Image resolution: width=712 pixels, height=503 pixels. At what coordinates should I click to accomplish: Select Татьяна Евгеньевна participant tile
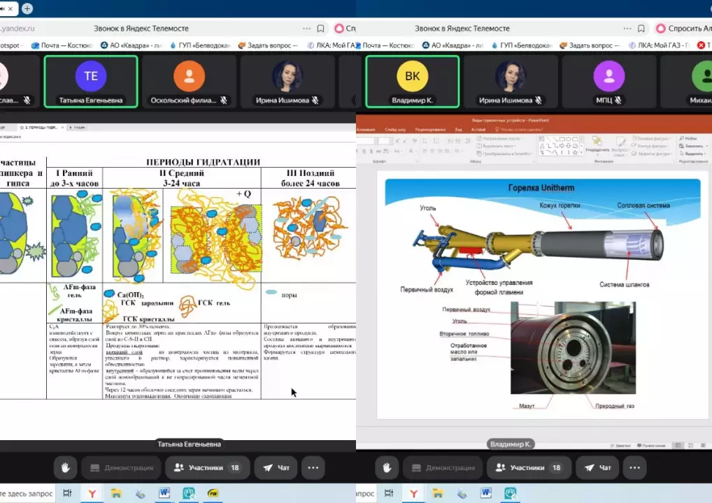coord(91,82)
